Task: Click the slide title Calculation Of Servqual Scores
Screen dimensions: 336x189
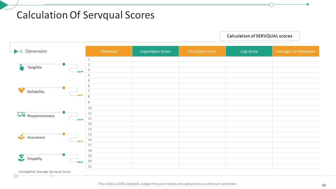Action: 86,15
